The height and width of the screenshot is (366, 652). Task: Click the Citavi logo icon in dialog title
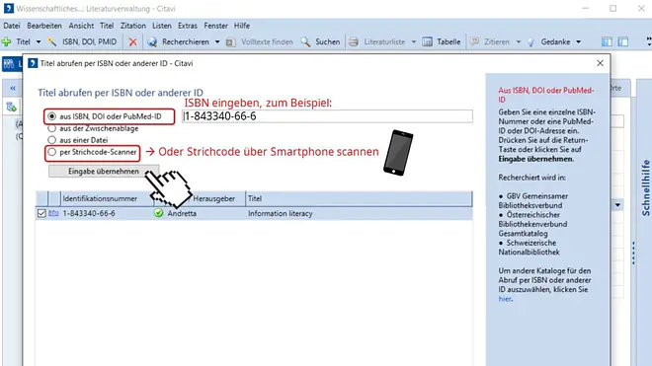(33, 63)
